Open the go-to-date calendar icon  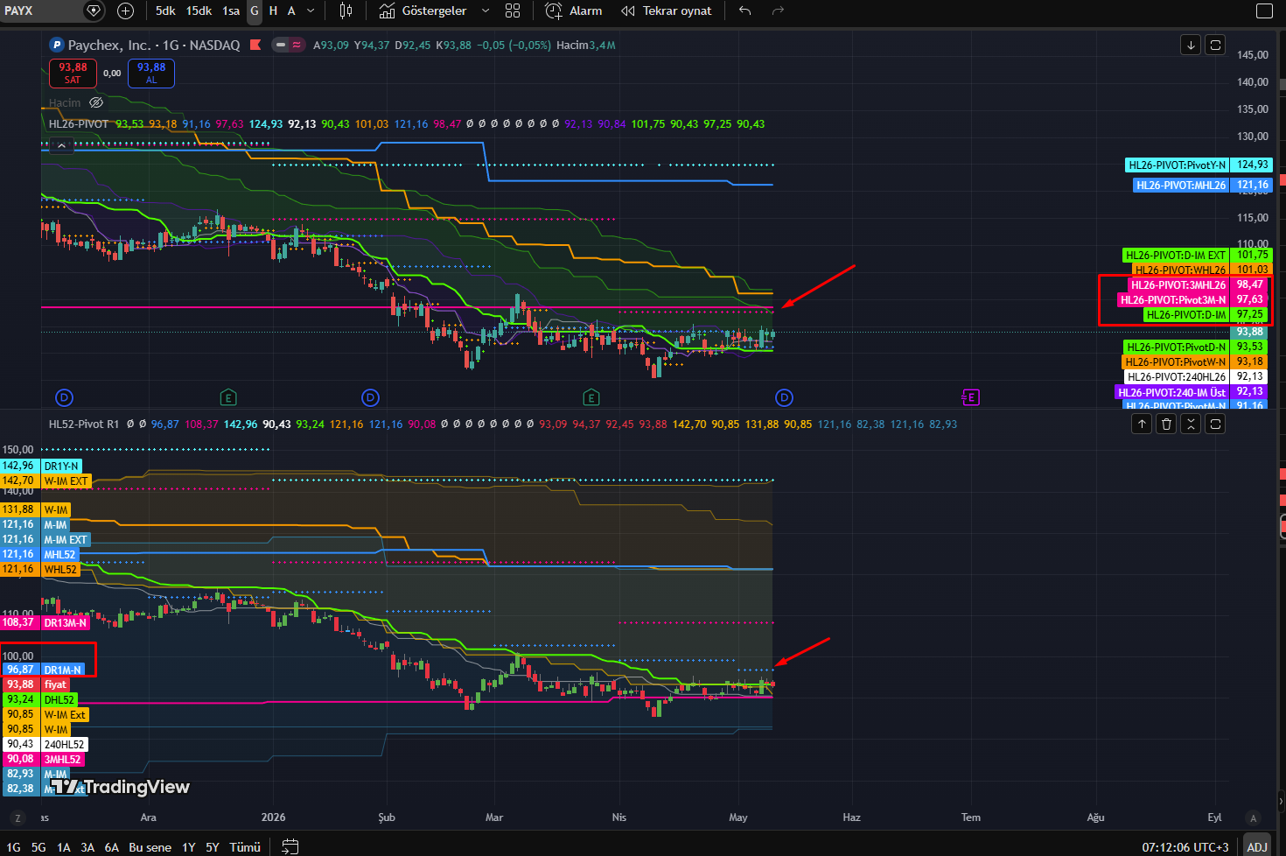click(x=290, y=846)
